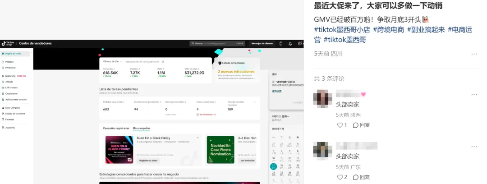
Task: Click the Academy sidebar icon
Action: coord(3,128)
